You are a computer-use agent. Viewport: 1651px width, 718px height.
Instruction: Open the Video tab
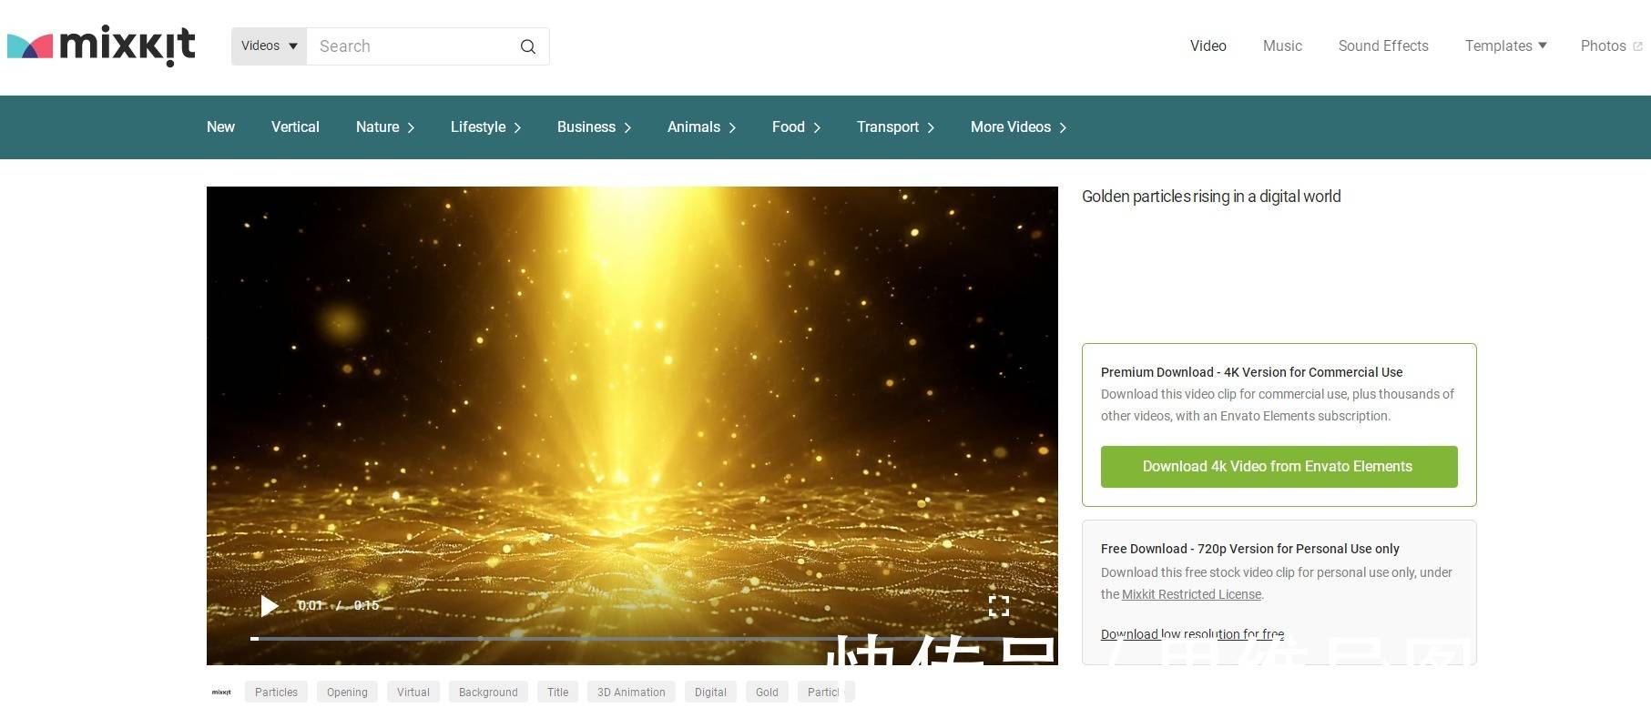pyautogui.click(x=1208, y=46)
